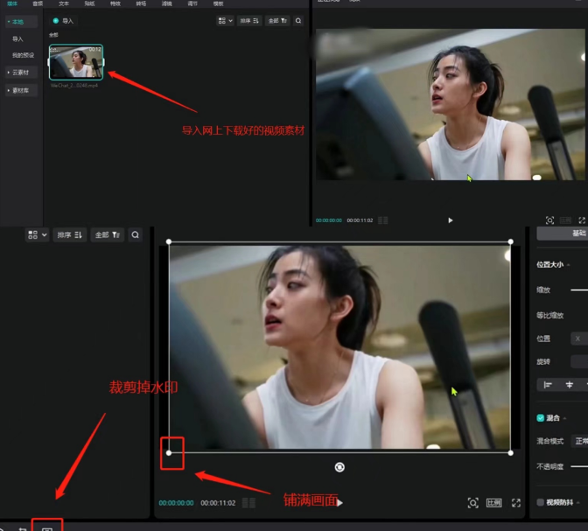Open the 混合模式 blend mode dropdown
The height and width of the screenshot is (531, 588).
pos(579,441)
